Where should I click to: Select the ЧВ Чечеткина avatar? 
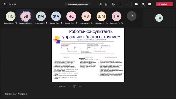(x=86, y=16)
